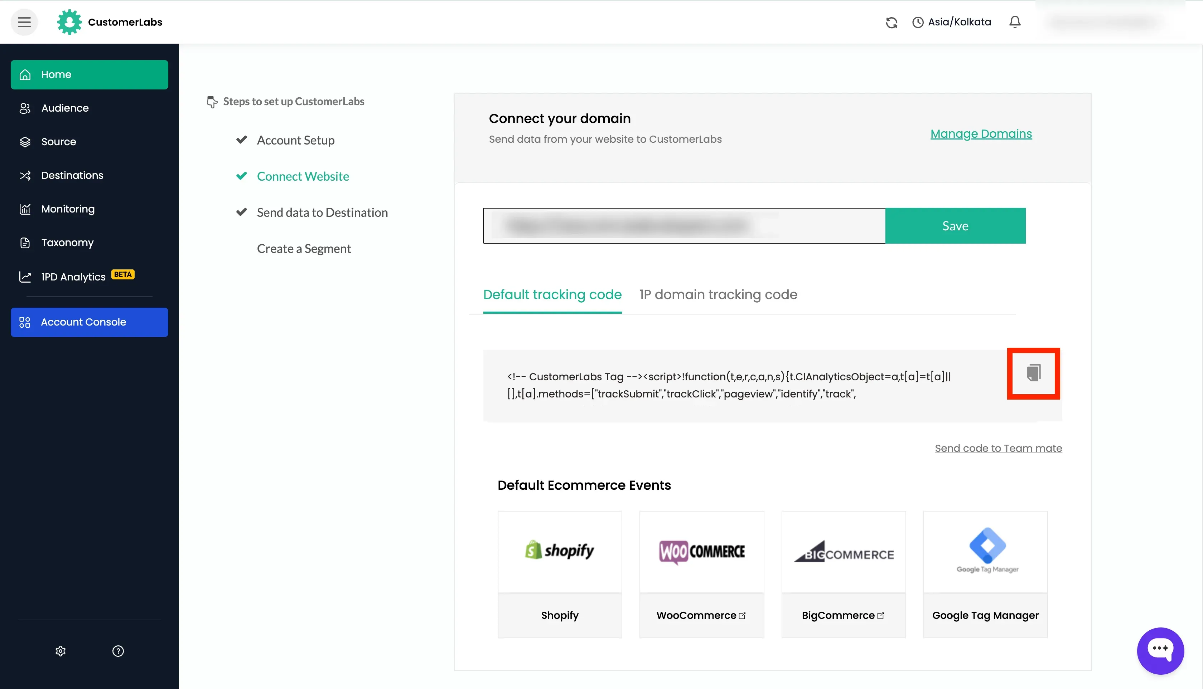This screenshot has width=1203, height=689.
Task: Click the Google Tag Manager label
Action: click(986, 615)
